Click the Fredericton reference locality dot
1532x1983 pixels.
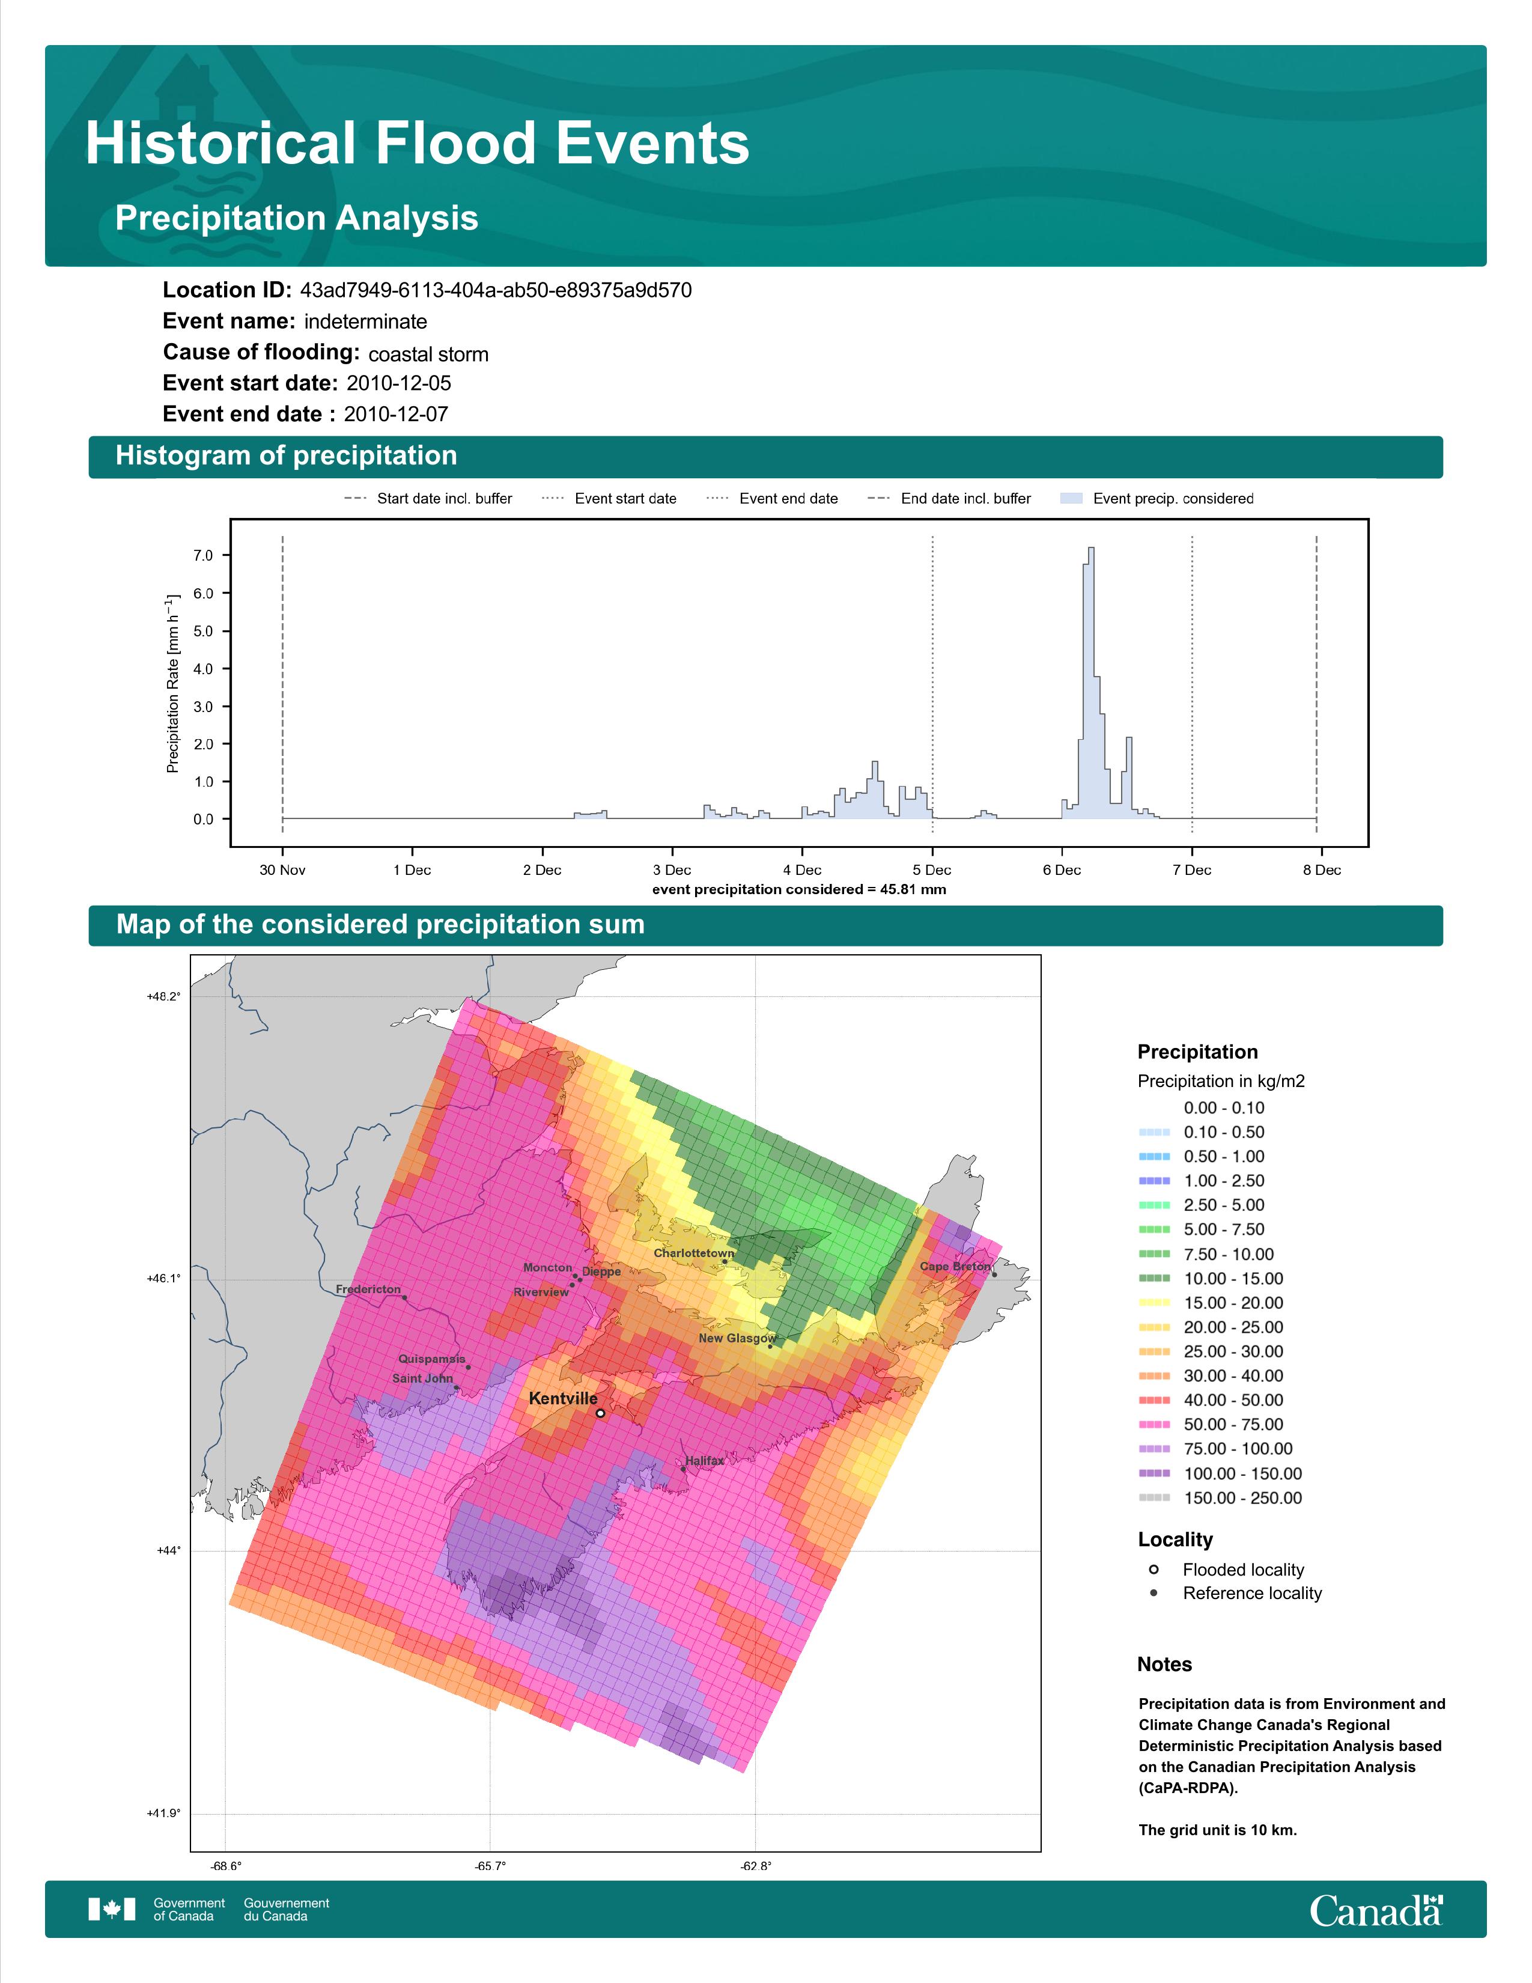click(405, 1297)
